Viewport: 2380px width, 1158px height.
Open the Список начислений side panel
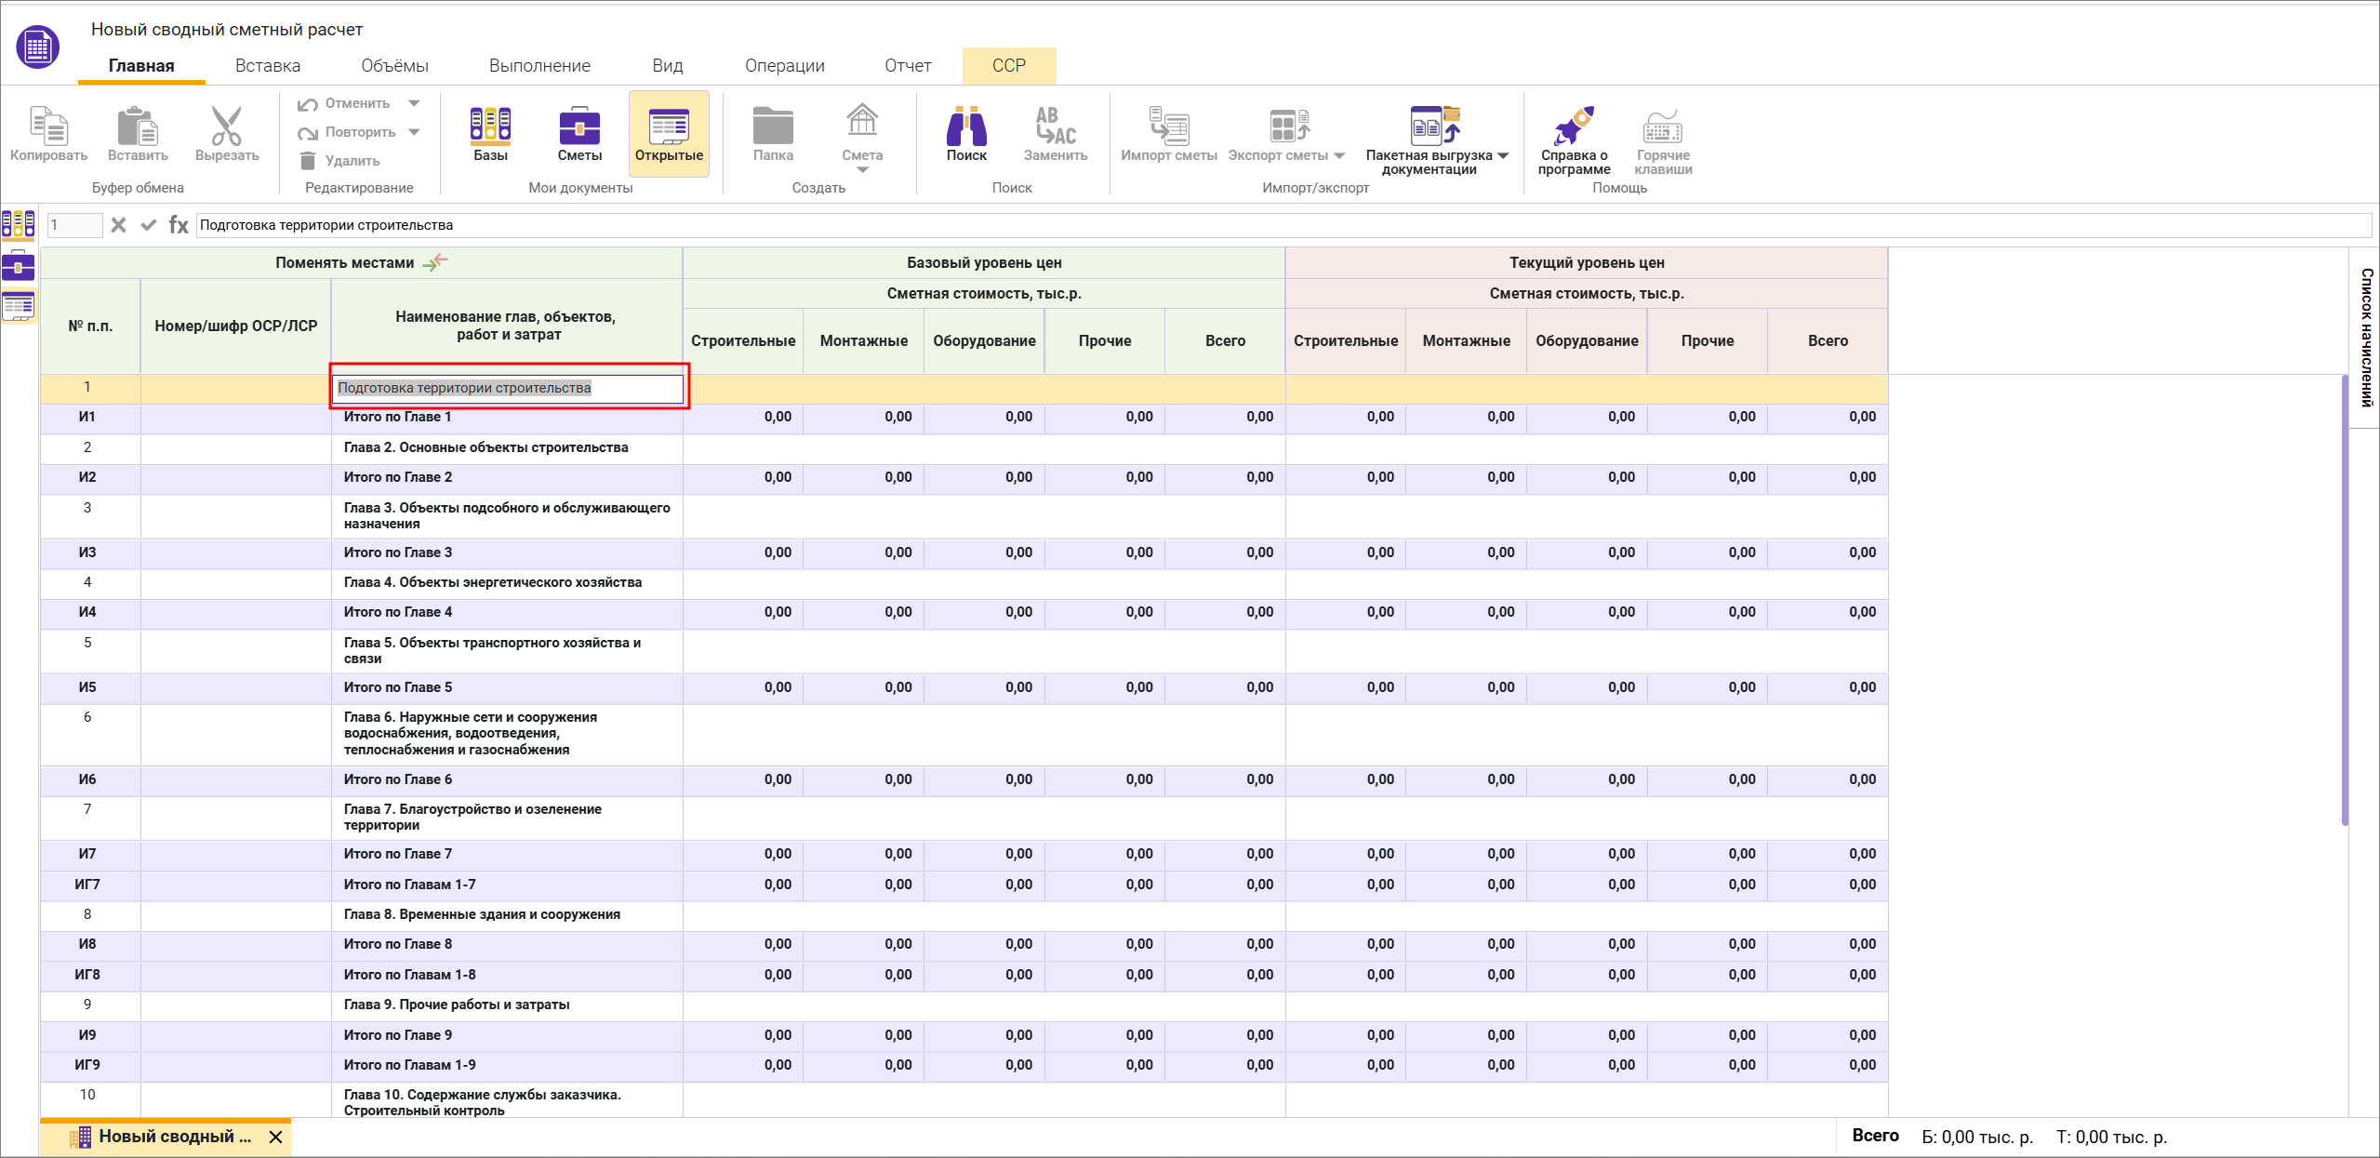coord(2366,338)
